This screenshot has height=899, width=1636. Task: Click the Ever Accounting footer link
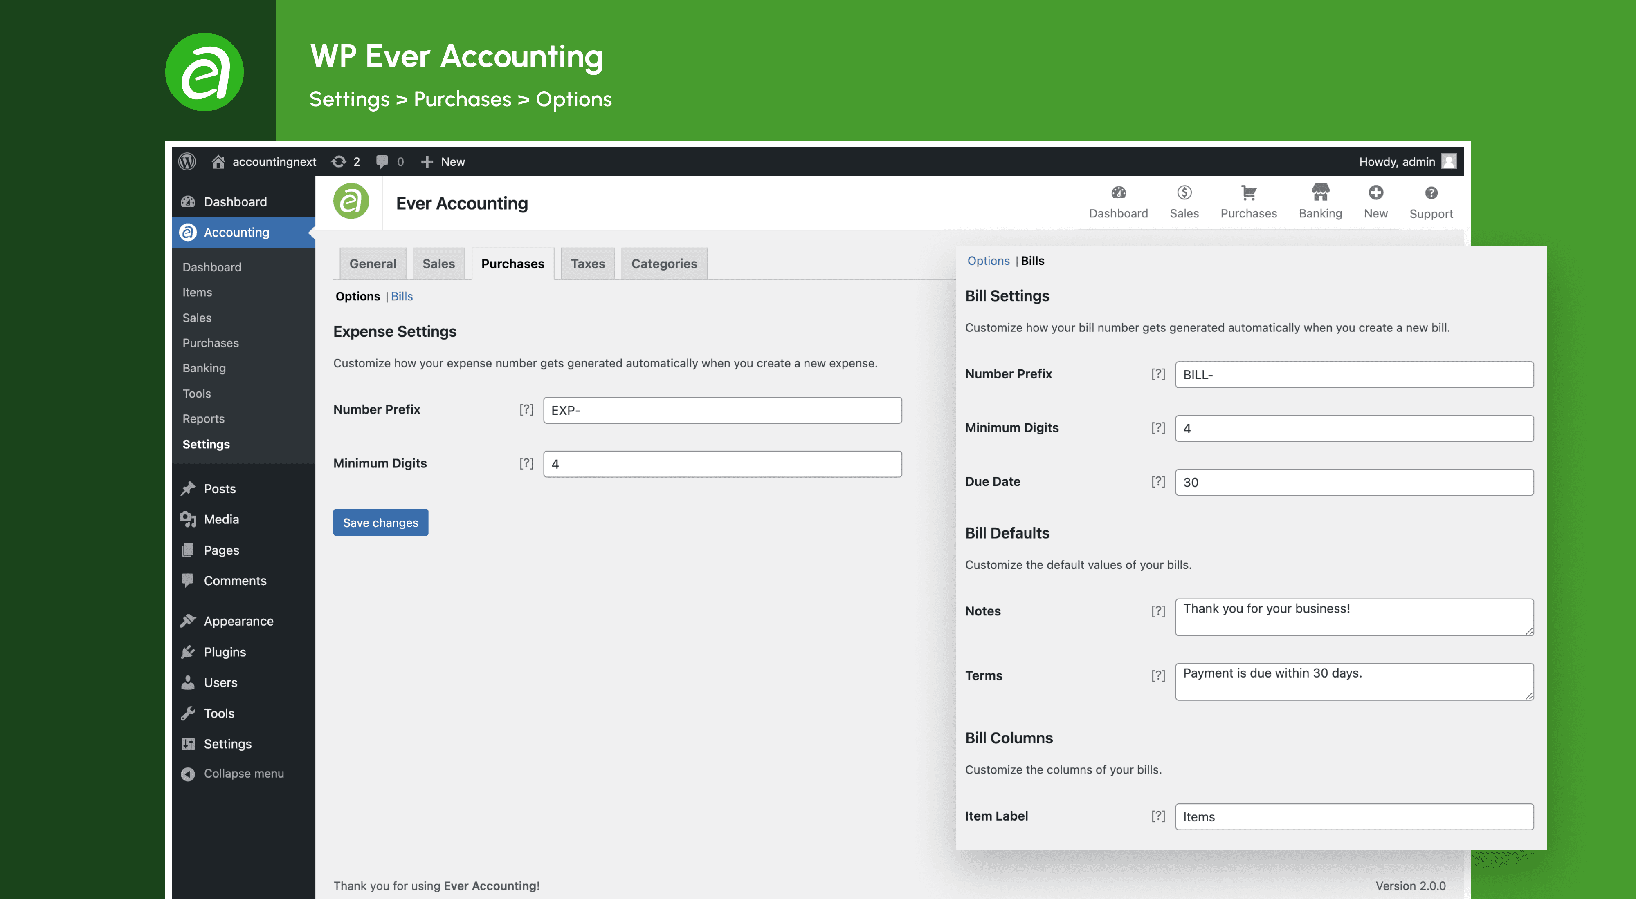coord(490,886)
